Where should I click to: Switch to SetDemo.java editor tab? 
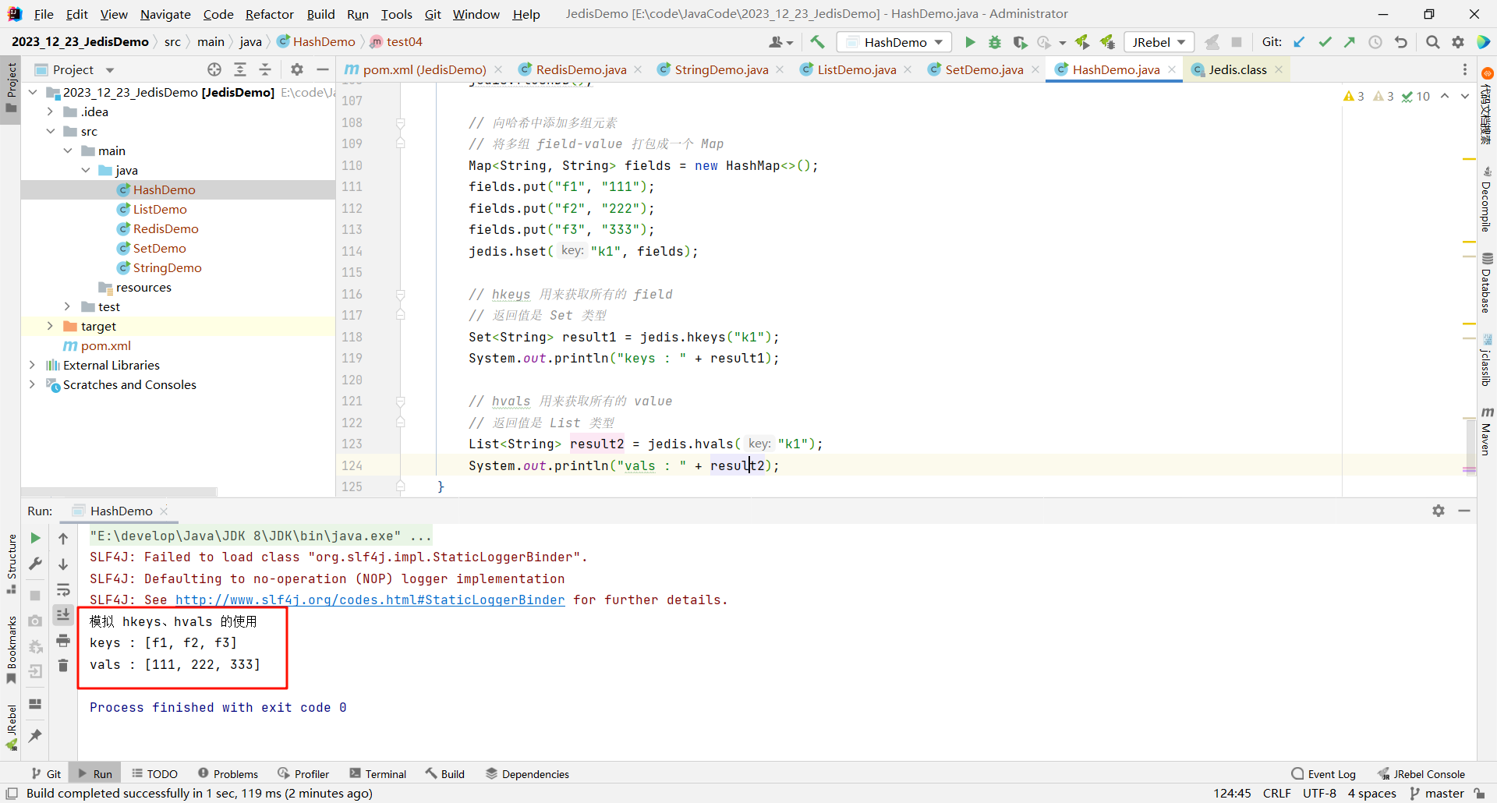pos(984,69)
